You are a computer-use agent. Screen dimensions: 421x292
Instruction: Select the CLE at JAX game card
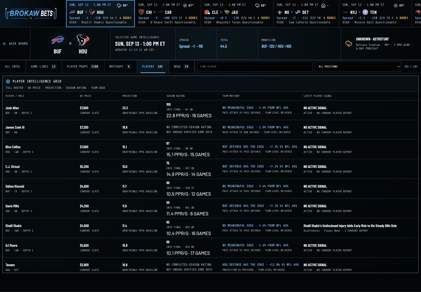237,13
